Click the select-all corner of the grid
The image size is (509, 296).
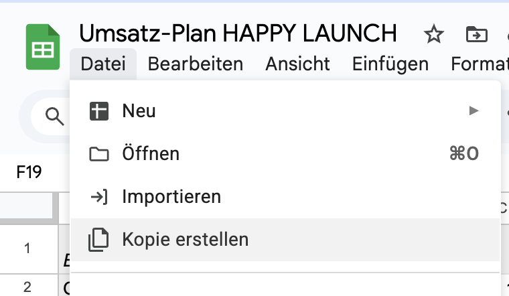coord(27,204)
